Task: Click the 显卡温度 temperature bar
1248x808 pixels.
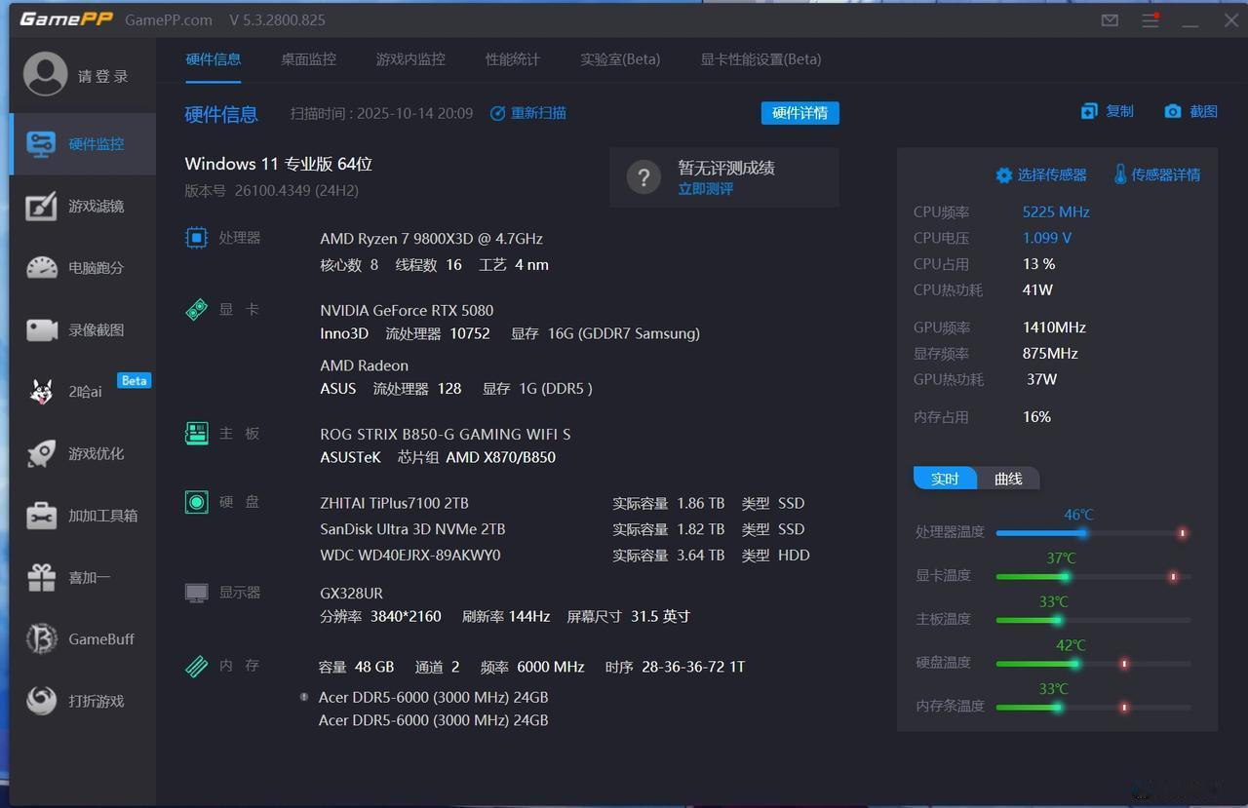Action: coord(1093,577)
